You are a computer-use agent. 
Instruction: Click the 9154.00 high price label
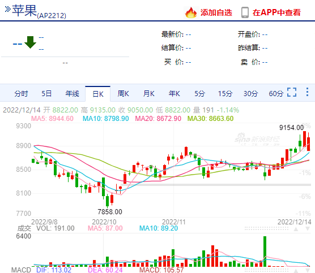point(291,128)
